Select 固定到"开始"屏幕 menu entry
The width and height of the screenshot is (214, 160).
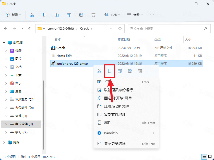tap(126, 98)
